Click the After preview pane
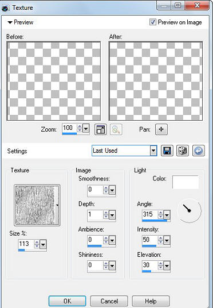This screenshot has width=213, height=308. [x=156, y=81]
